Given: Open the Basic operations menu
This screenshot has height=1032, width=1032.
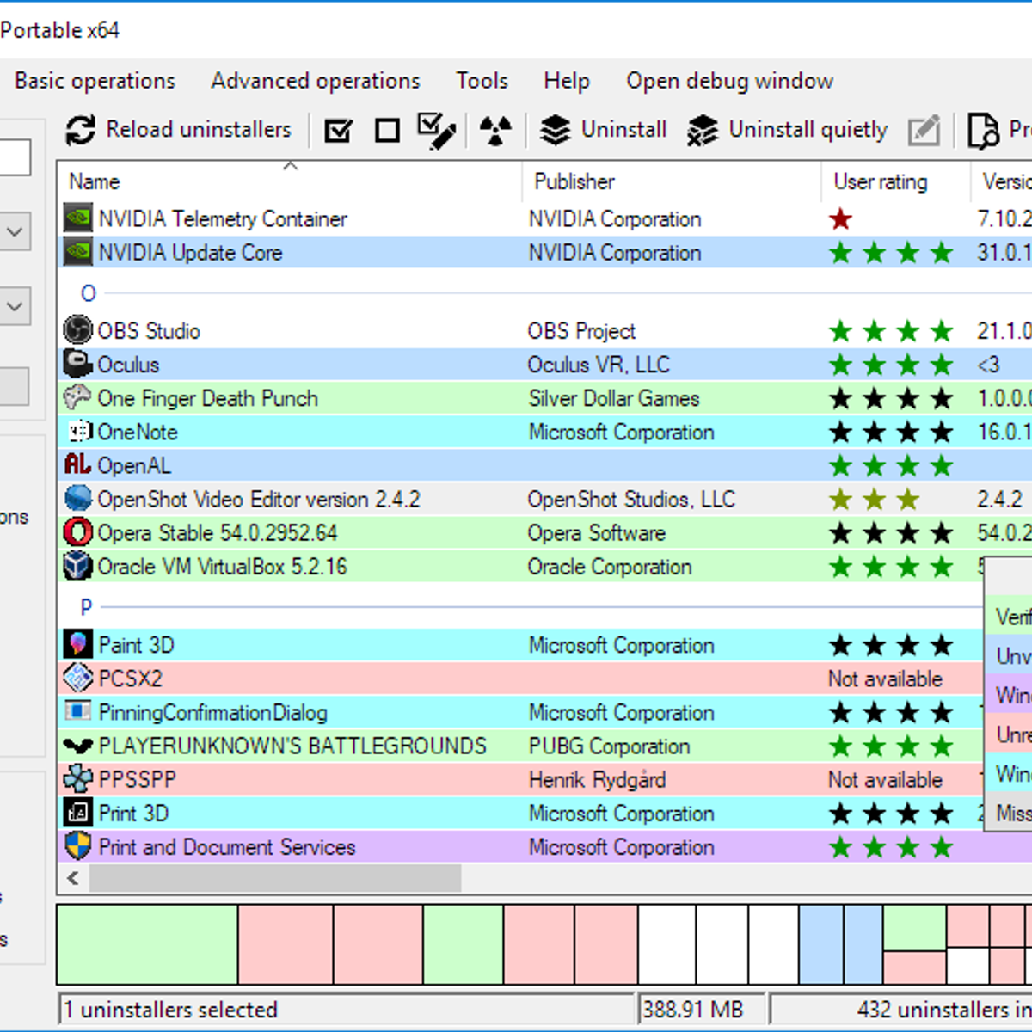Looking at the screenshot, I should 95,81.
